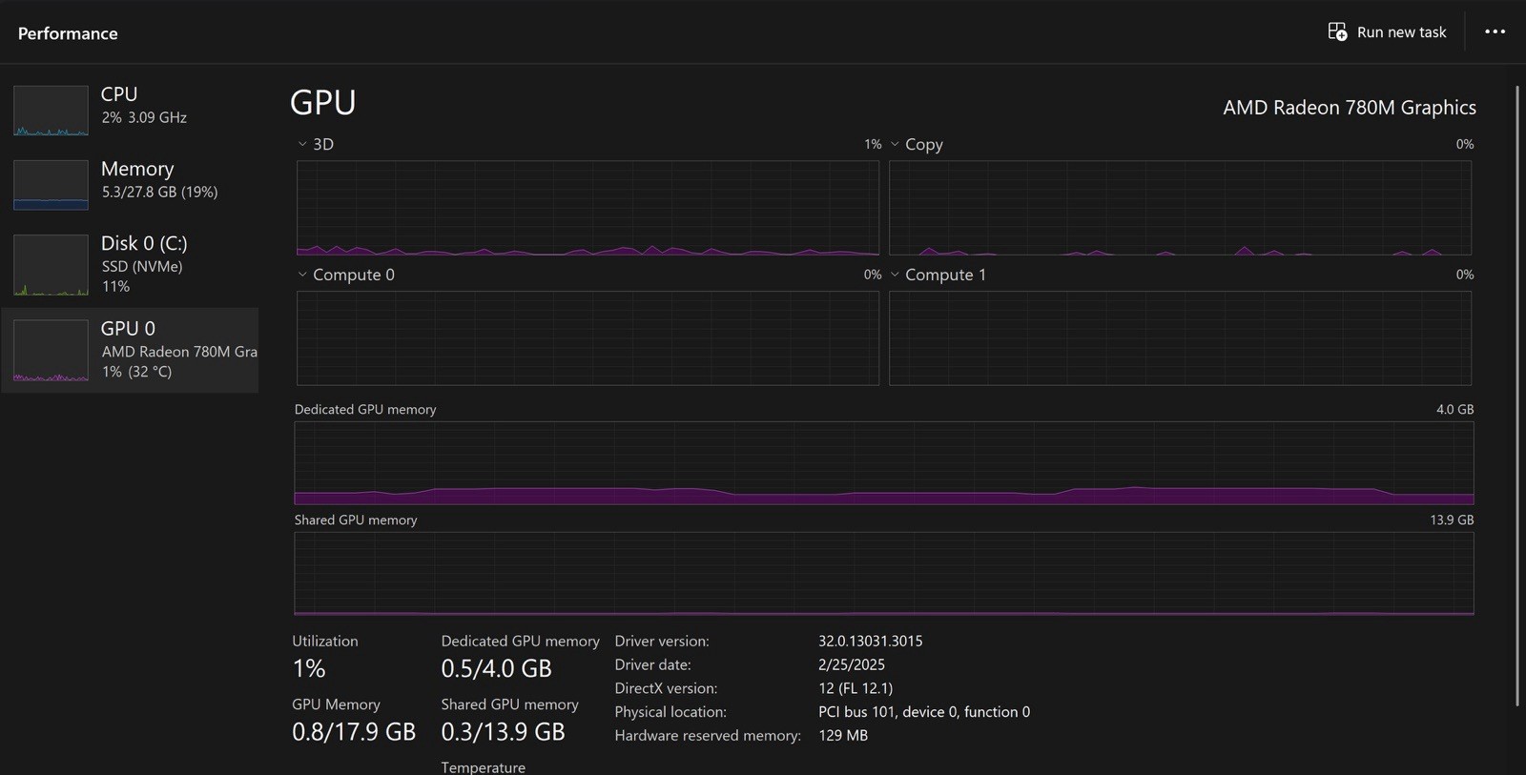This screenshot has width=1526, height=775.
Task: Select the Disk 0 (C:) mini graph thumbnail
Action: 51,265
